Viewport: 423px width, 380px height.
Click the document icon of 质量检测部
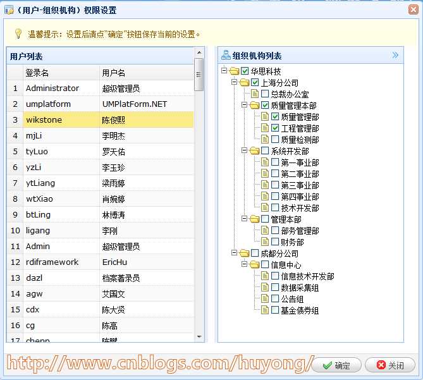point(265,140)
